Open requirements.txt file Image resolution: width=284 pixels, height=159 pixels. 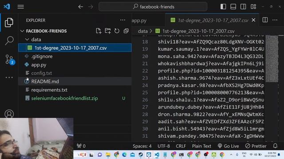[75, 90]
